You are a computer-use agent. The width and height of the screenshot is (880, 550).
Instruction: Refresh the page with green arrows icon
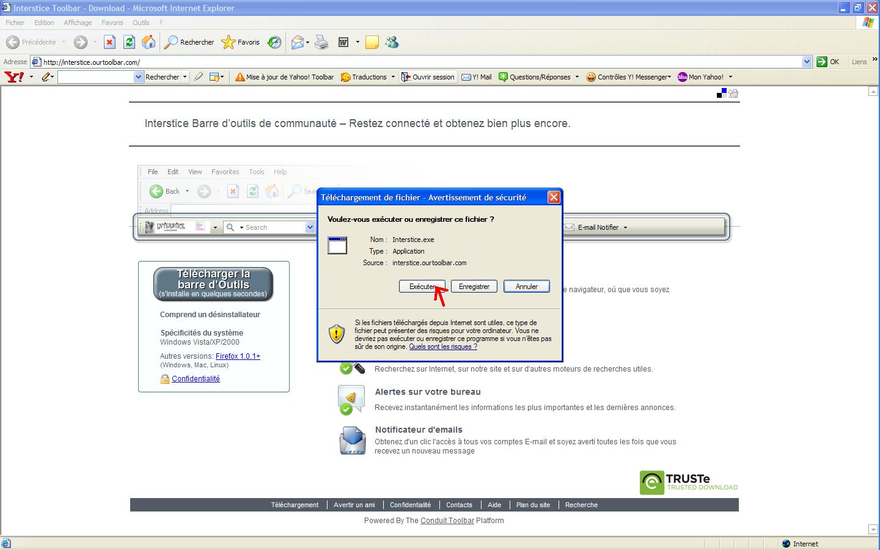click(129, 42)
